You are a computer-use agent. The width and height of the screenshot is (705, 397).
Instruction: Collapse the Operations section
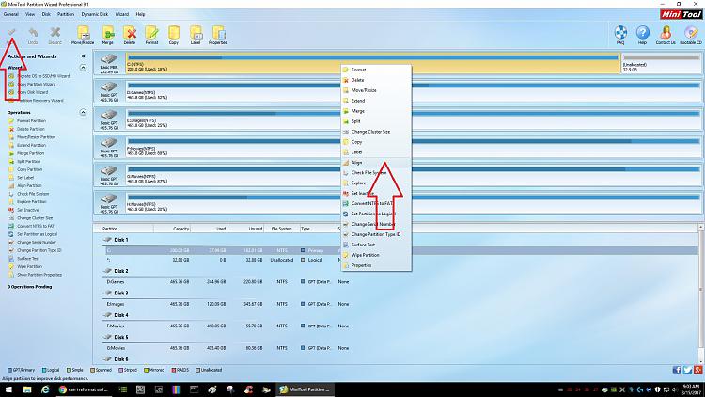coord(83,112)
